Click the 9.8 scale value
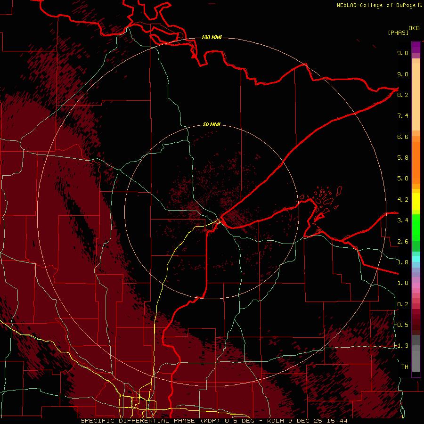Viewport: 424px width, 424px height. (x=403, y=53)
